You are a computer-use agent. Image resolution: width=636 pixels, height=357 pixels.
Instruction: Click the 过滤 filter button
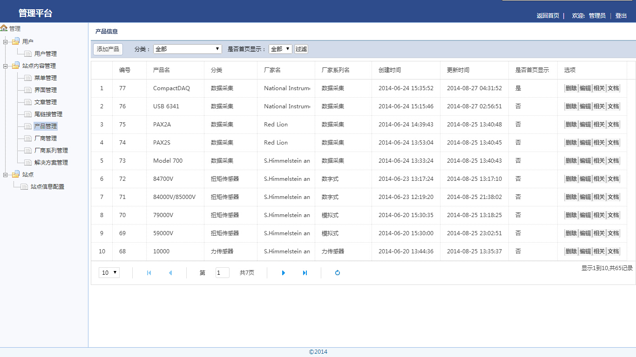pyautogui.click(x=301, y=49)
